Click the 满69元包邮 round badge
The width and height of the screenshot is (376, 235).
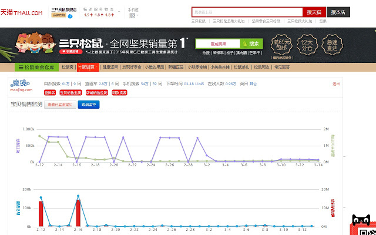click(x=281, y=45)
